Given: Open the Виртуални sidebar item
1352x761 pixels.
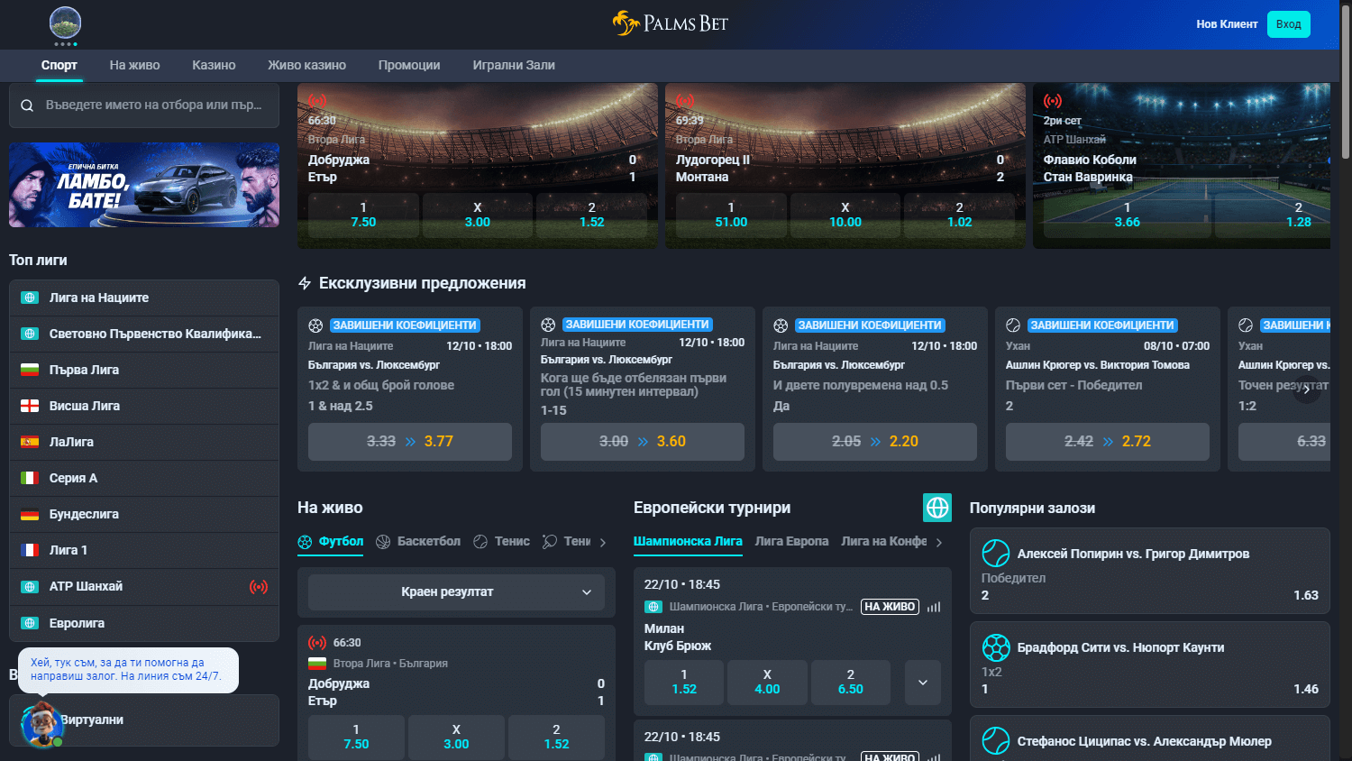Looking at the screenshot, I should coord(144,720).
